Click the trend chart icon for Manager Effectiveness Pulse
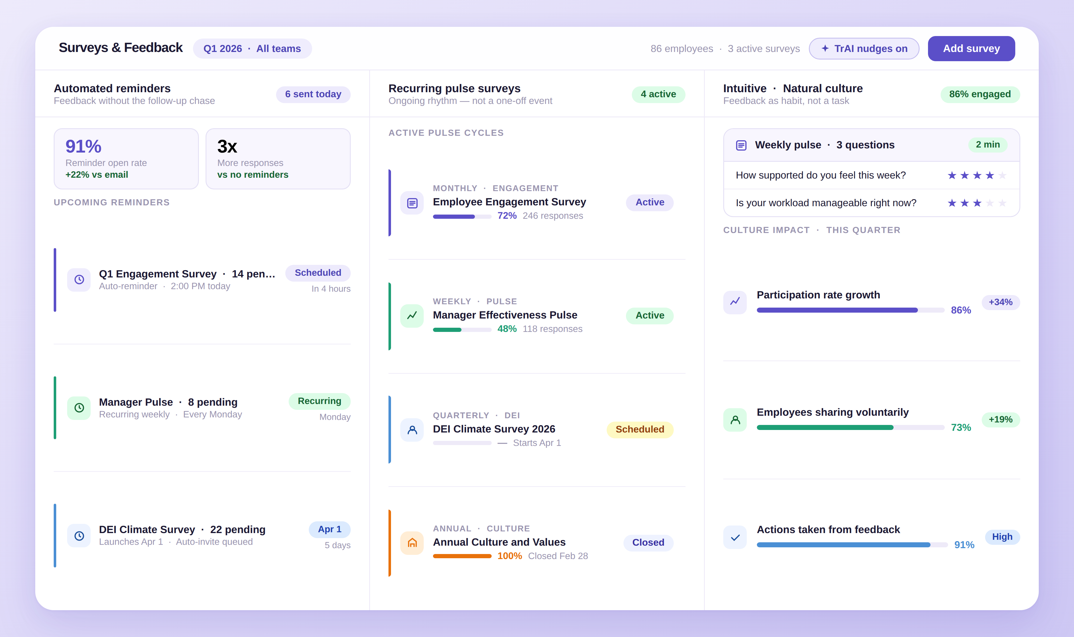Screen dimensions: 1074x637 click(x=412, y=316)
